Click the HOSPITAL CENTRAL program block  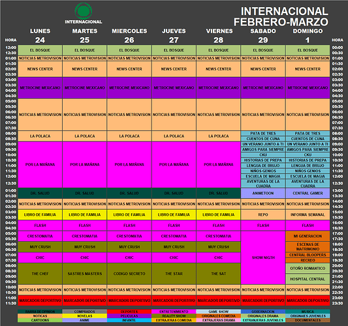[308, 279]
